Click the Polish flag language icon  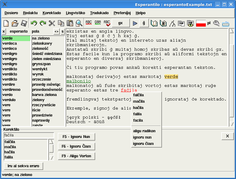click(201, 23)
